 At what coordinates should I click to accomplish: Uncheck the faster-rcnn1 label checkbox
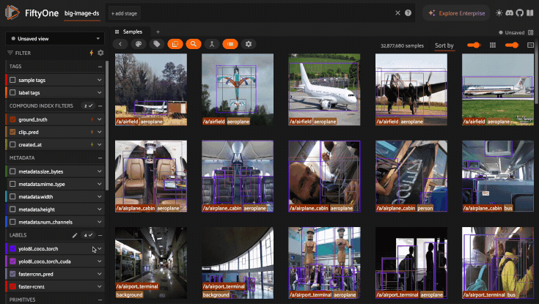pos(12,286)
